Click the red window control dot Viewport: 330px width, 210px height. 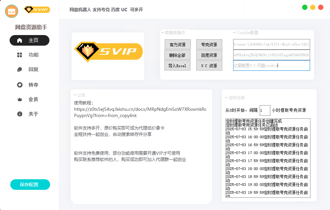pyautogui.click(x=321, y=7)
